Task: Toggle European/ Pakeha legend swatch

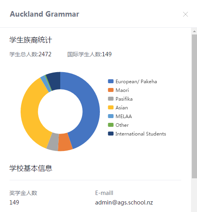Action: 111,81
